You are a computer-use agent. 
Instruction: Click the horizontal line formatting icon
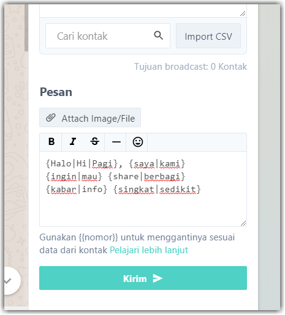coord(116,142)
